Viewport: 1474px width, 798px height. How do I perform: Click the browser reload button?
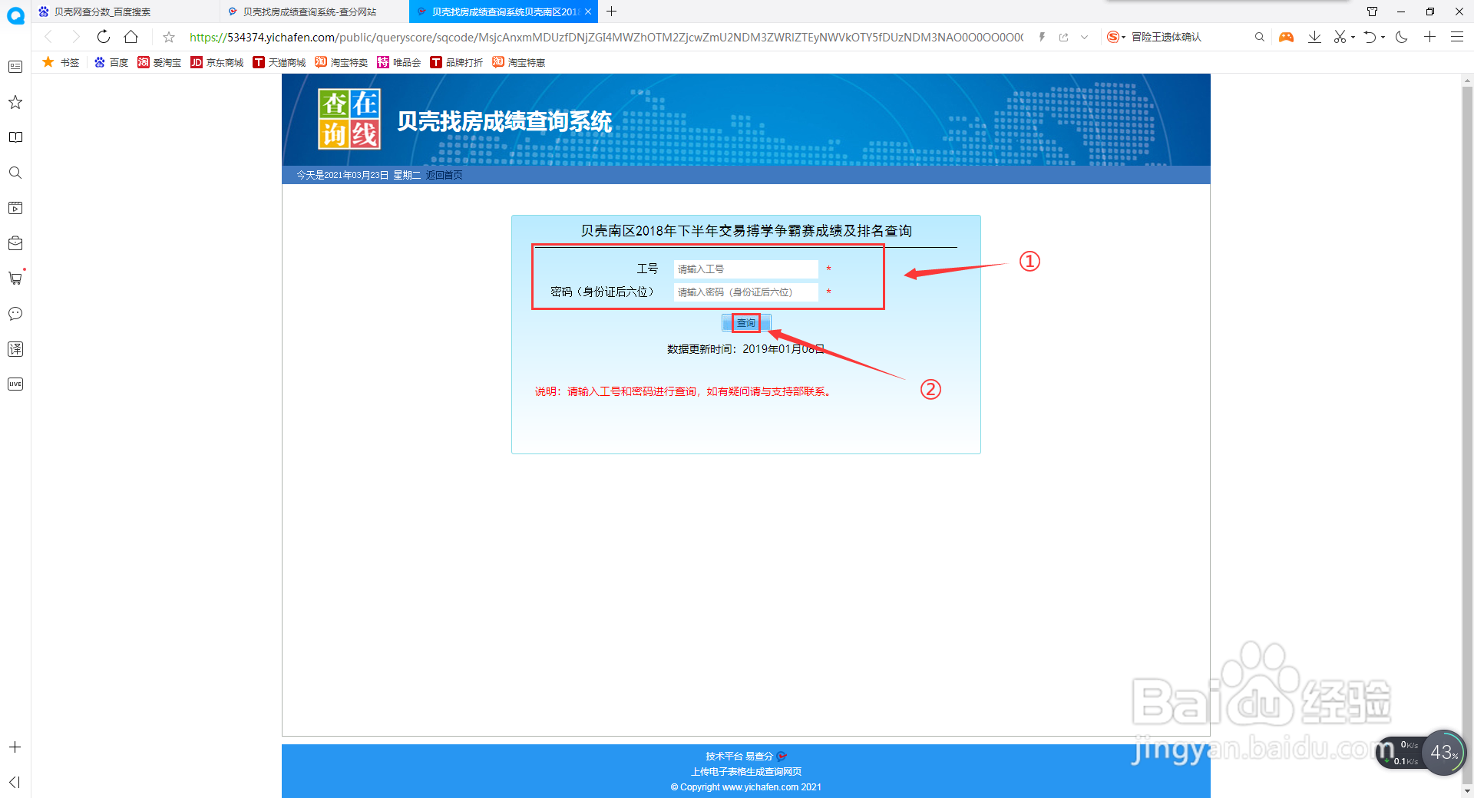[x=104, y=37]
